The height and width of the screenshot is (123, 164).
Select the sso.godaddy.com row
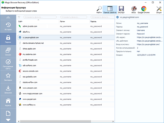66,77
